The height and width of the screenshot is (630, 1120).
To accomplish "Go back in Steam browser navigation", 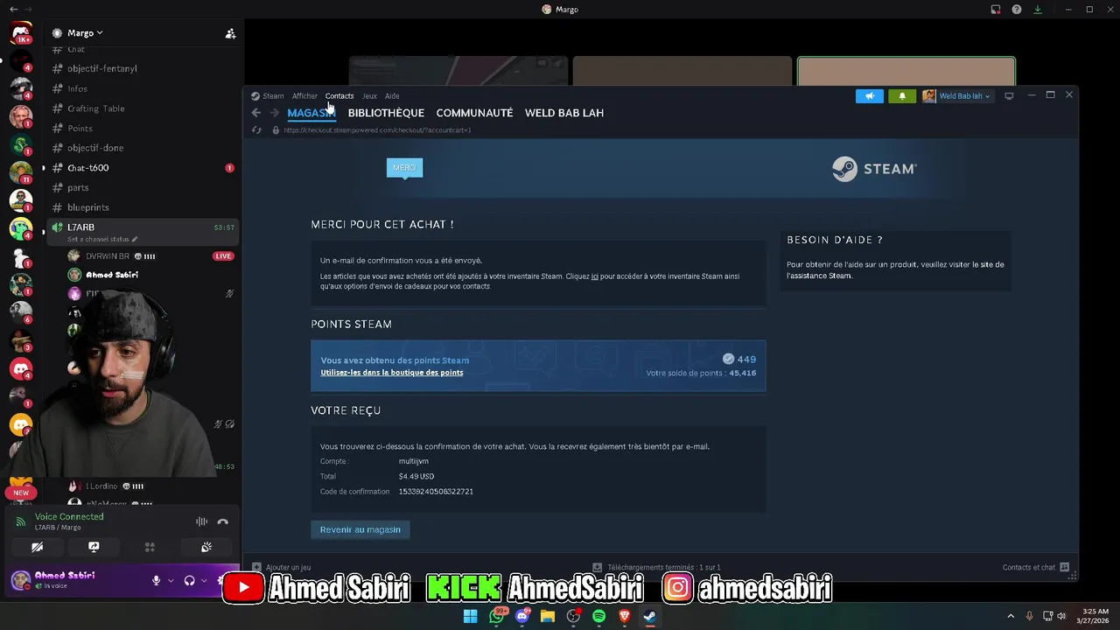I will click(255, 113).
